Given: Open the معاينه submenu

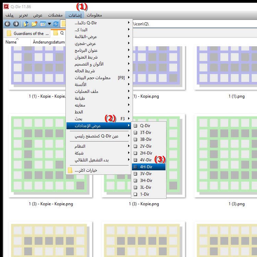Looking at the screenshot, I should pyautogui.click(x=99, y=105).
